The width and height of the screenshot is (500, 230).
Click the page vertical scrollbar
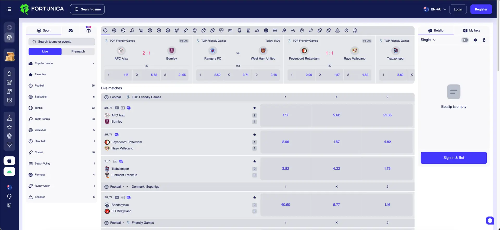click(498, 36)
